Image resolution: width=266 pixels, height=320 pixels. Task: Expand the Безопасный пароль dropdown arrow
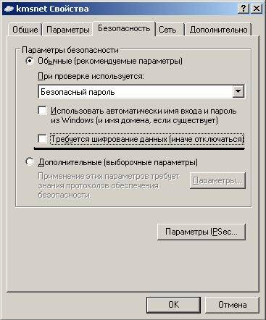coord(238,91)
